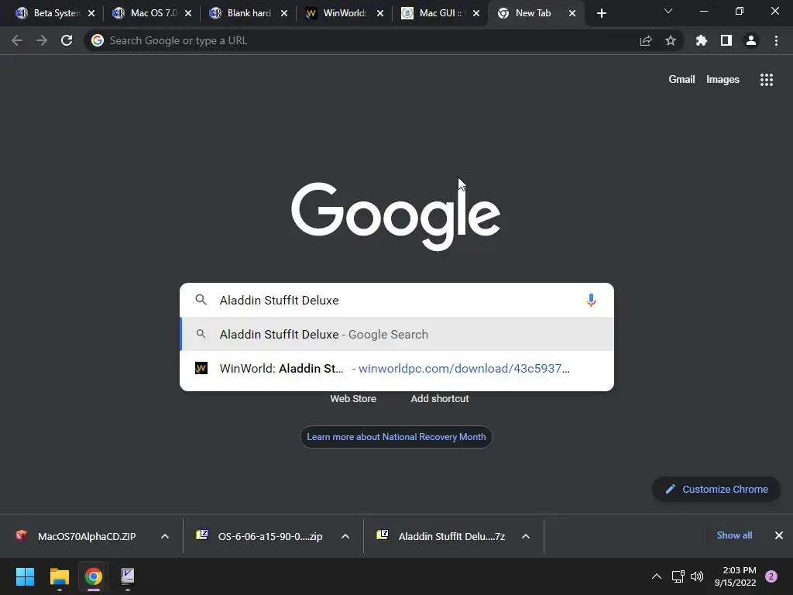Share this page icon in address bar
This screenshot has height=595, width=793.
pos(646,40)
